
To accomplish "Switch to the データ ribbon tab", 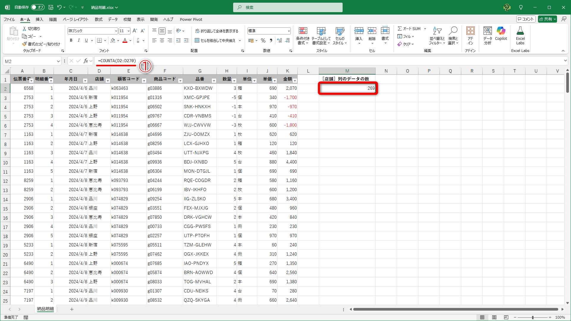I will click(x=113, y=19).
